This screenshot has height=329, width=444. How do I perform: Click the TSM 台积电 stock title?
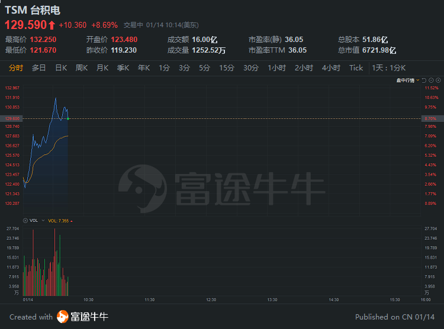point(33,10)
